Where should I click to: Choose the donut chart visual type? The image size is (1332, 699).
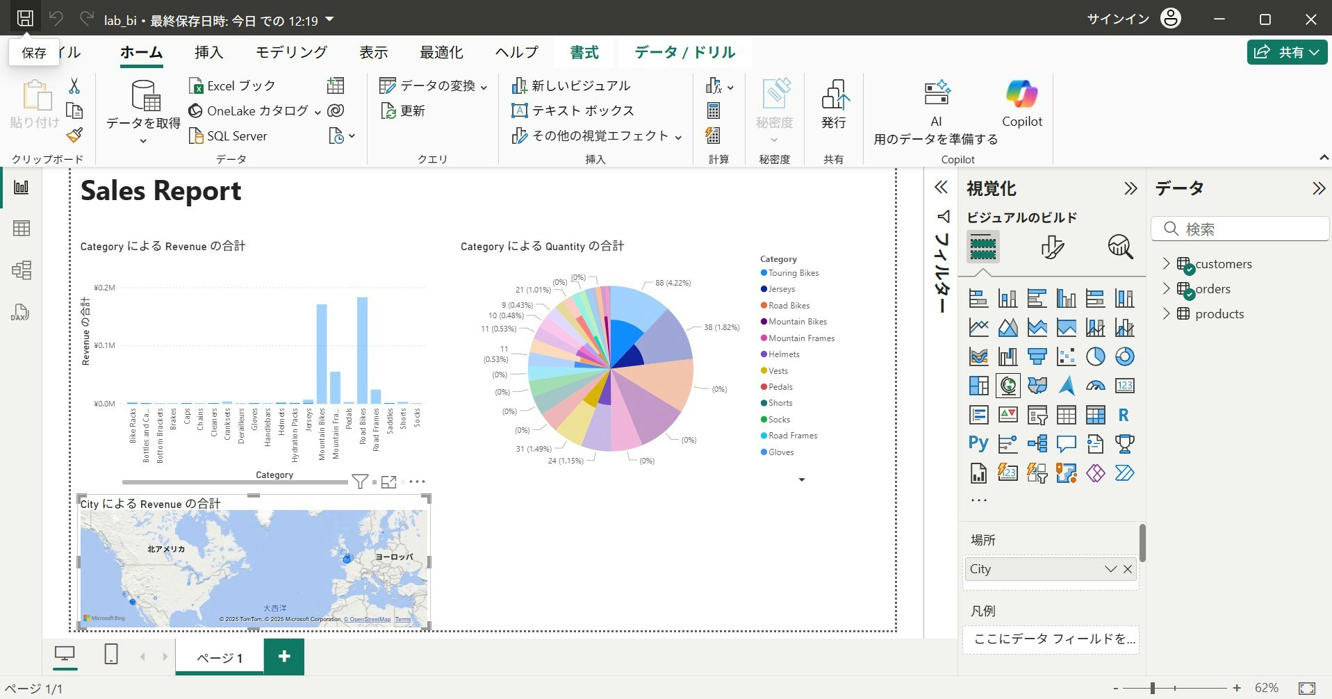1124,356
